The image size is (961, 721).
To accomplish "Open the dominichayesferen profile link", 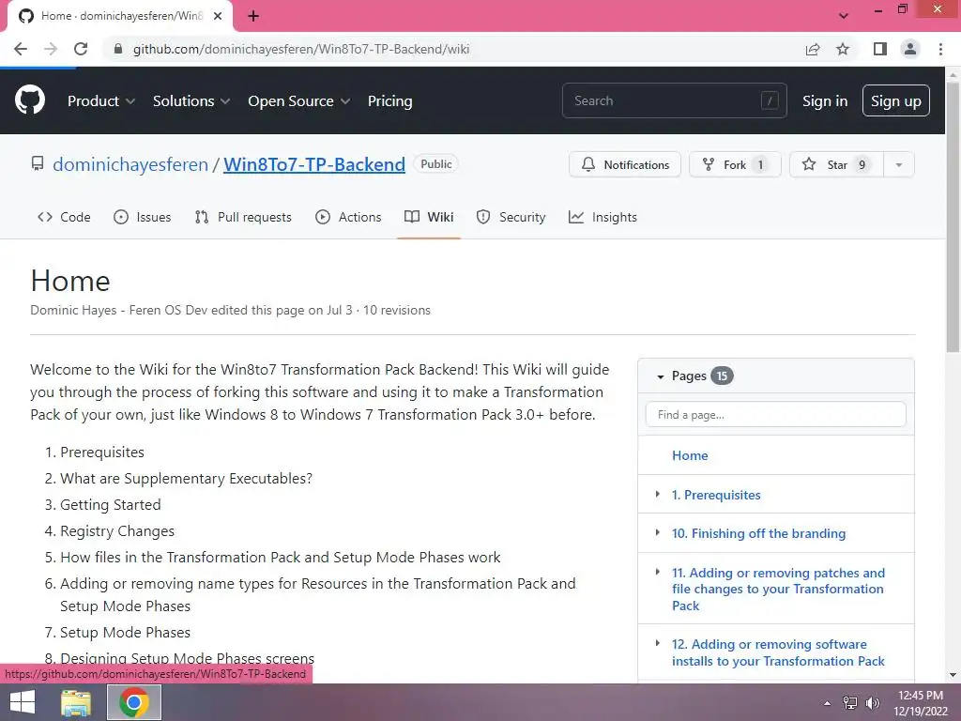I will [x=130, y=164].
